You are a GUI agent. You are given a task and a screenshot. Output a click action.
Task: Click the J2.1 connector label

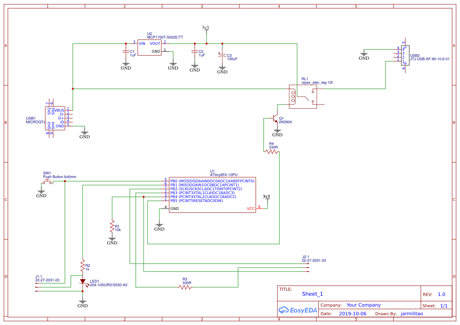pyautogui.click(x=306, y=257)
